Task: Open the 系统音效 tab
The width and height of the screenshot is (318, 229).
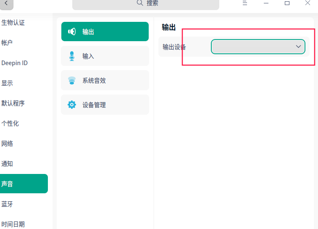Action: 105,81
